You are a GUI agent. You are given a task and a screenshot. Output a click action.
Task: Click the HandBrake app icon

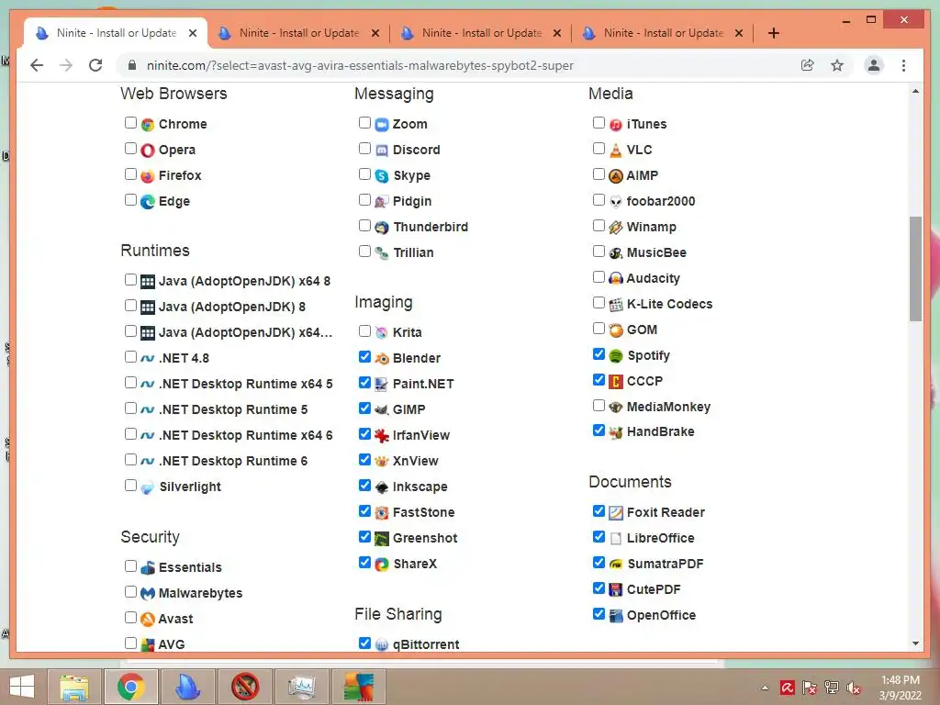(x=616, y=432)
